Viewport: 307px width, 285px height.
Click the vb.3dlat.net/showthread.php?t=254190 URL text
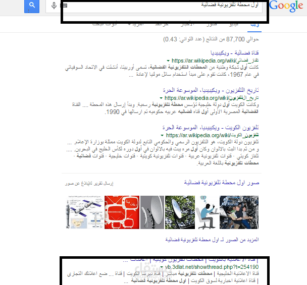212,267
